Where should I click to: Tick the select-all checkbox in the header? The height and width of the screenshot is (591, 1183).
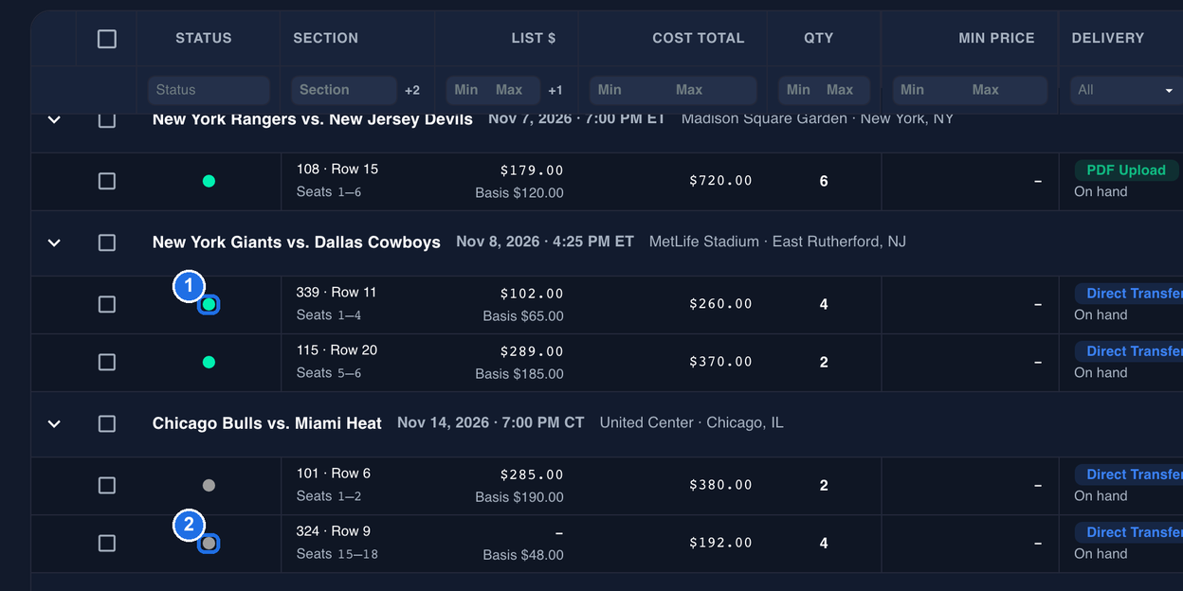point(107,39)
